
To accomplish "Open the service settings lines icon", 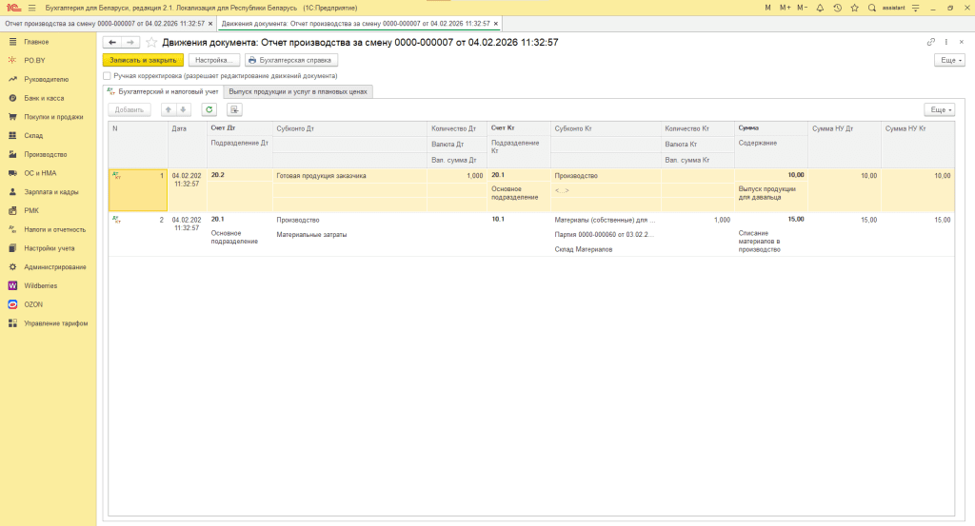I will tap(915, 8).
